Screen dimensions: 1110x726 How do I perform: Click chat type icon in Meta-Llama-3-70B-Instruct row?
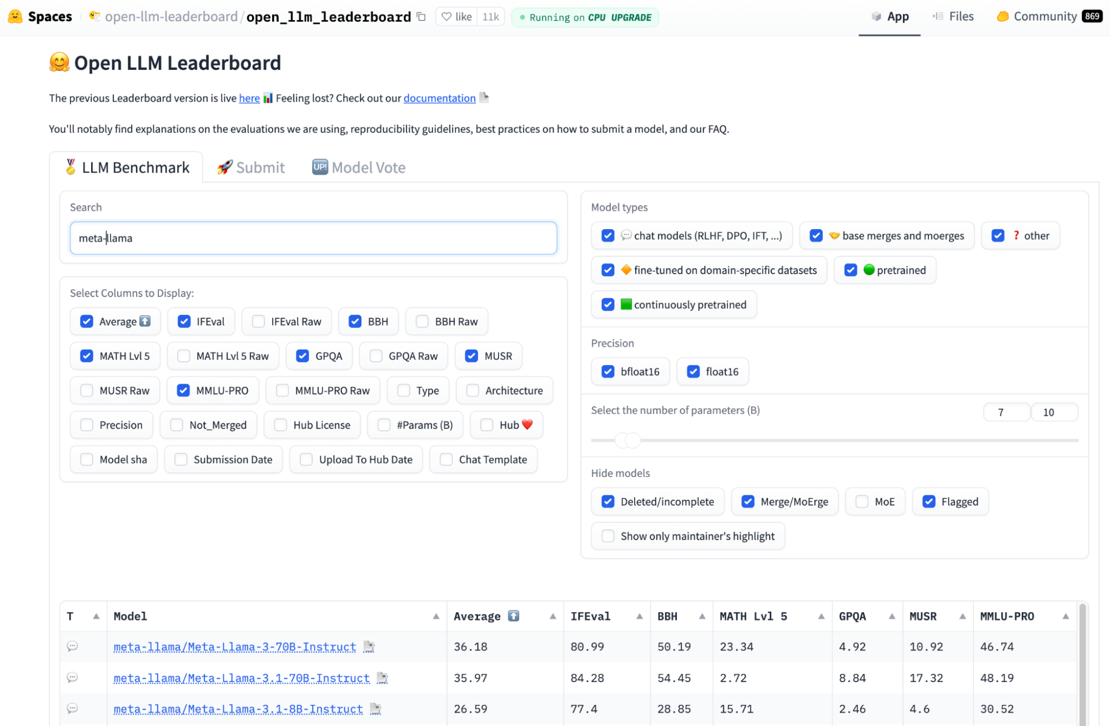pyautogui.click(x=72, y=646)
